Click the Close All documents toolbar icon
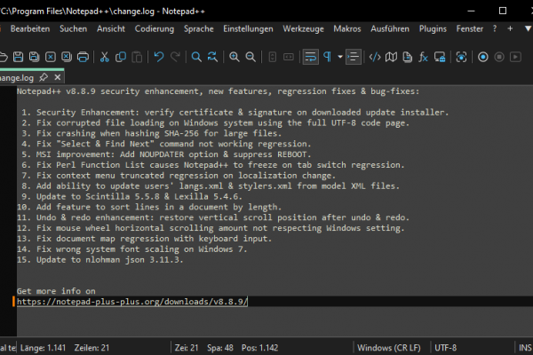This screenshot has width=533, height=355. [67, 57]
